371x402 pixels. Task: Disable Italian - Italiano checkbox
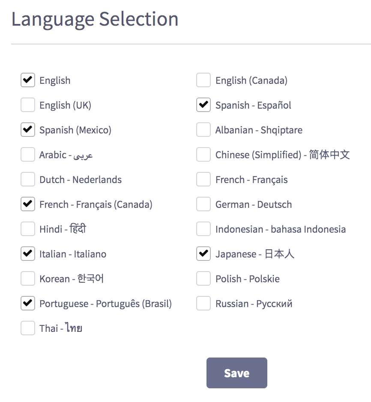[x=28, y=254]
